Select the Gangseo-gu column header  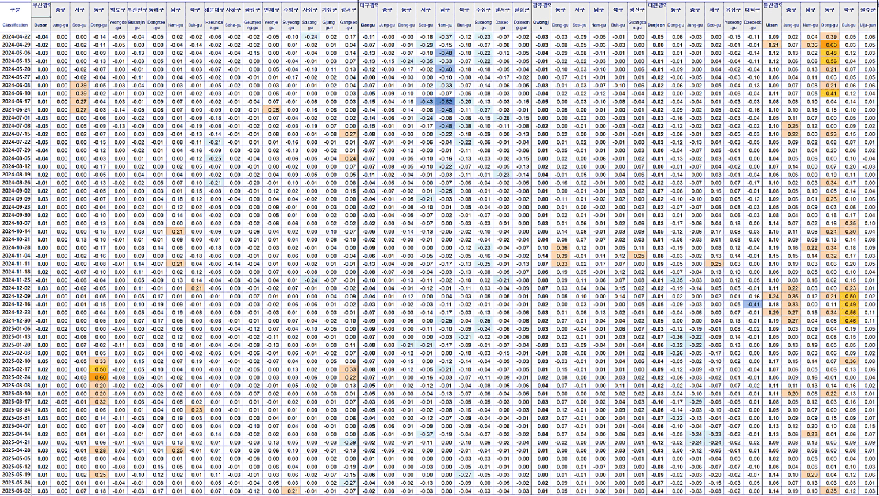click(x=349, y=25)
